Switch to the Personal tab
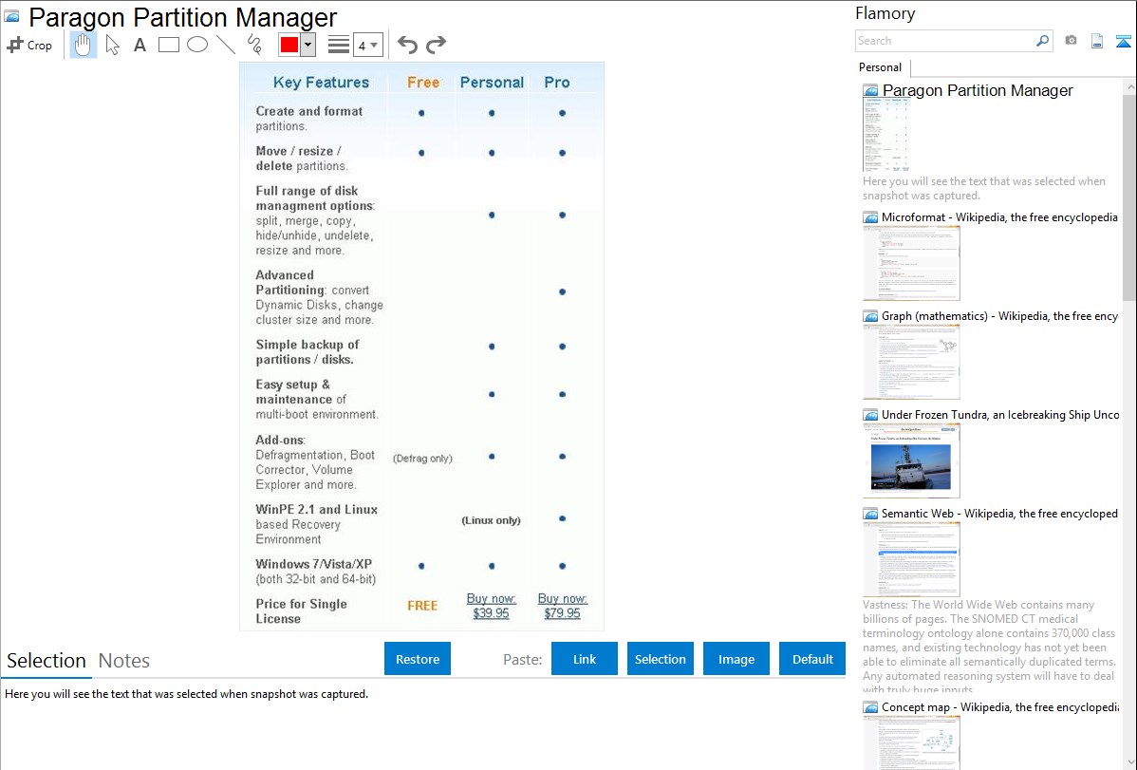The image size is (1137, 770). click(881, 67)
